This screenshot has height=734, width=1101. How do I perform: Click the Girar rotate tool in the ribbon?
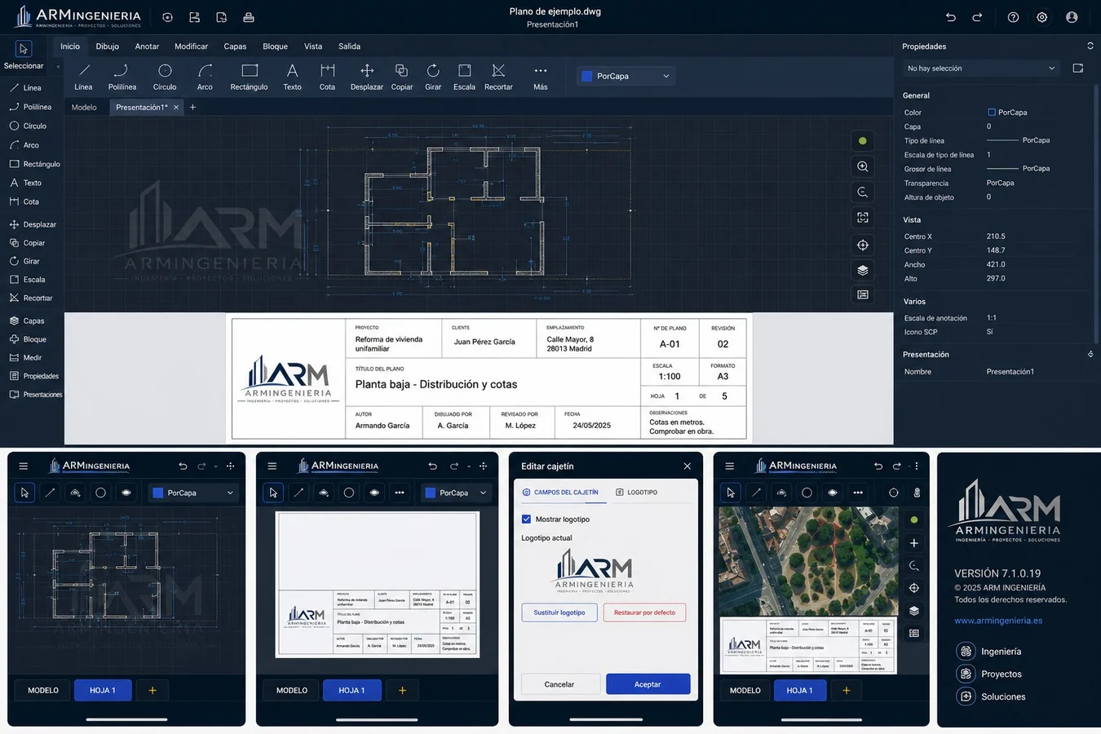click(433, 77)
